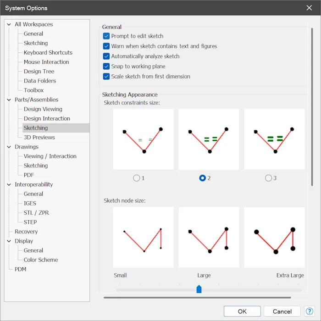This screenshot has width=321, height=321.
Task: Click the Large node size preview
Action: coord(209,237)
